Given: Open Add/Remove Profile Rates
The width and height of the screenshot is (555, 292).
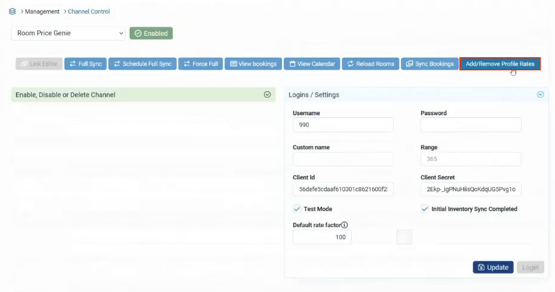Looking at the screenshot, I should click(x=499, y=64).
